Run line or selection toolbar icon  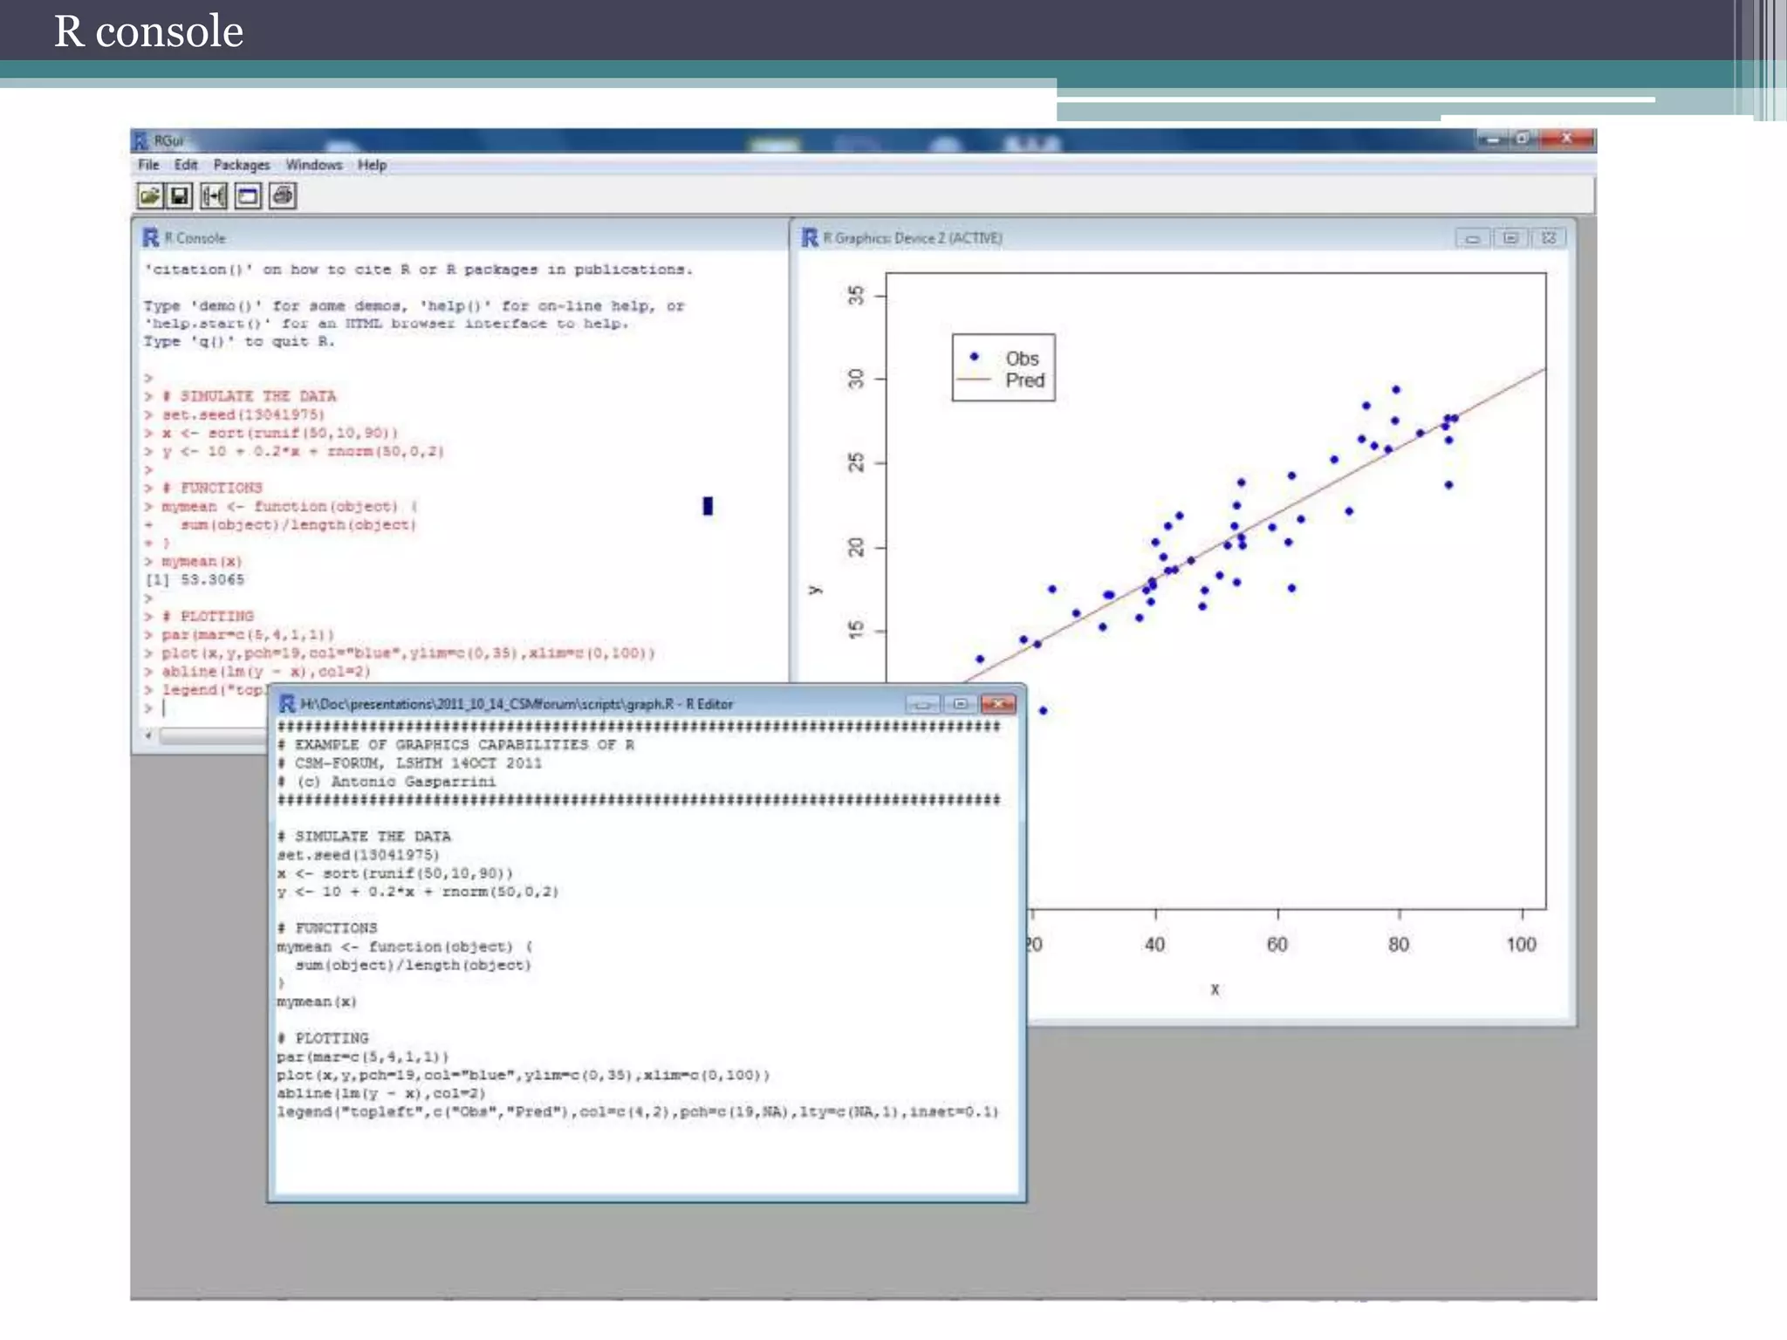214,196
